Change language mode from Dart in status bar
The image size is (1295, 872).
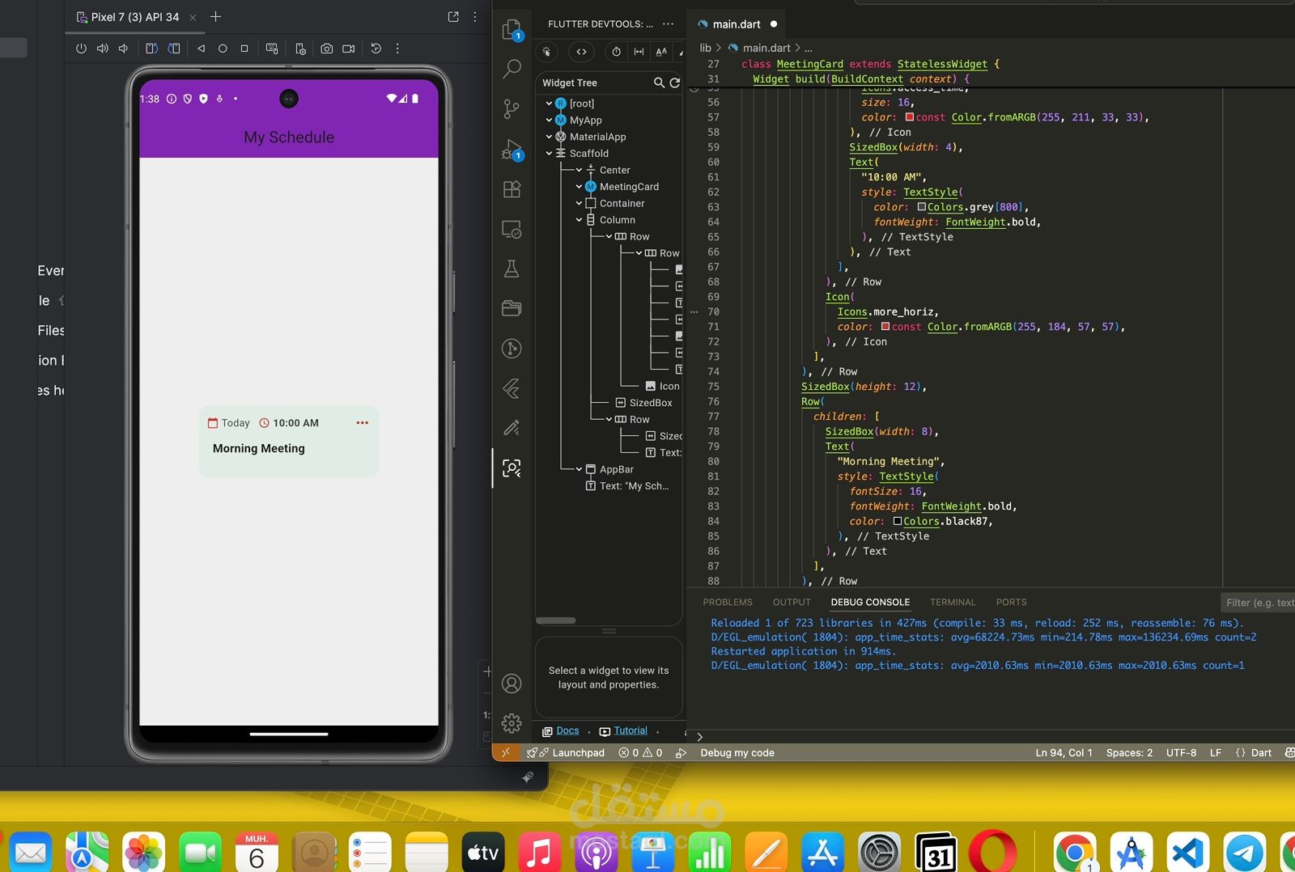[x=1261, y=752]
